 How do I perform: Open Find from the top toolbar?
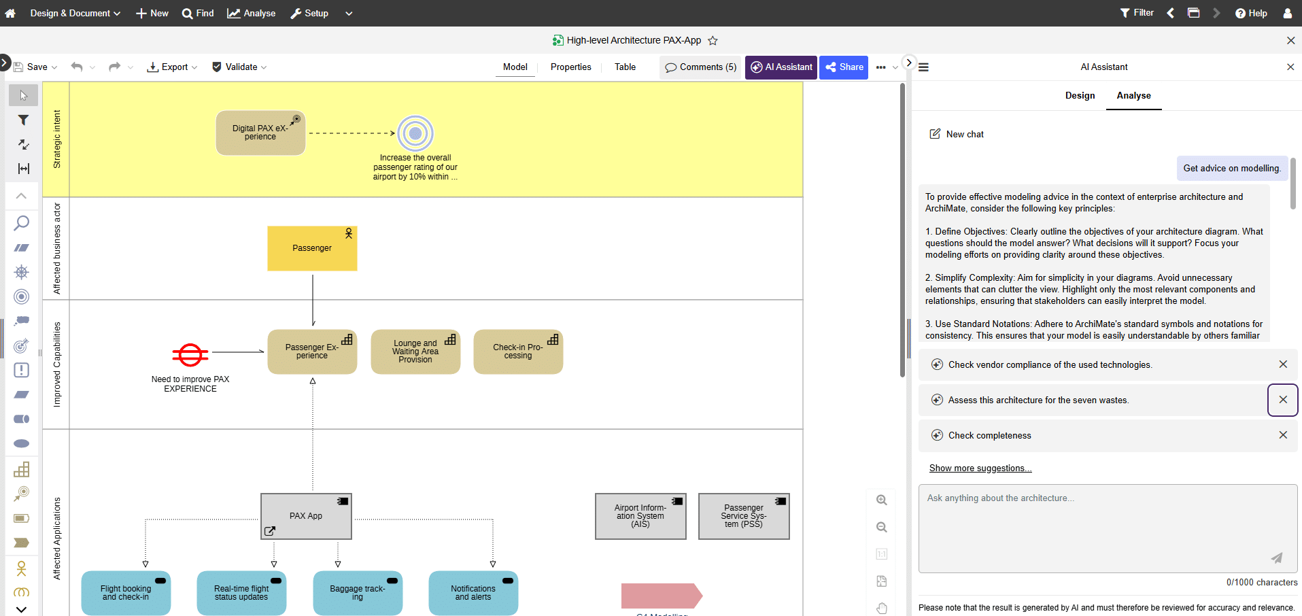(197, 13)
